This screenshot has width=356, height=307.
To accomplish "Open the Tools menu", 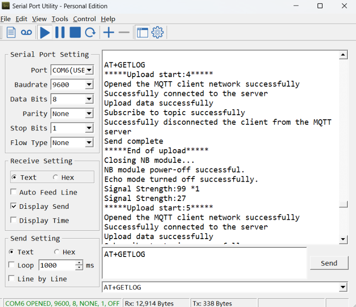I will click(x=60, y=19).
